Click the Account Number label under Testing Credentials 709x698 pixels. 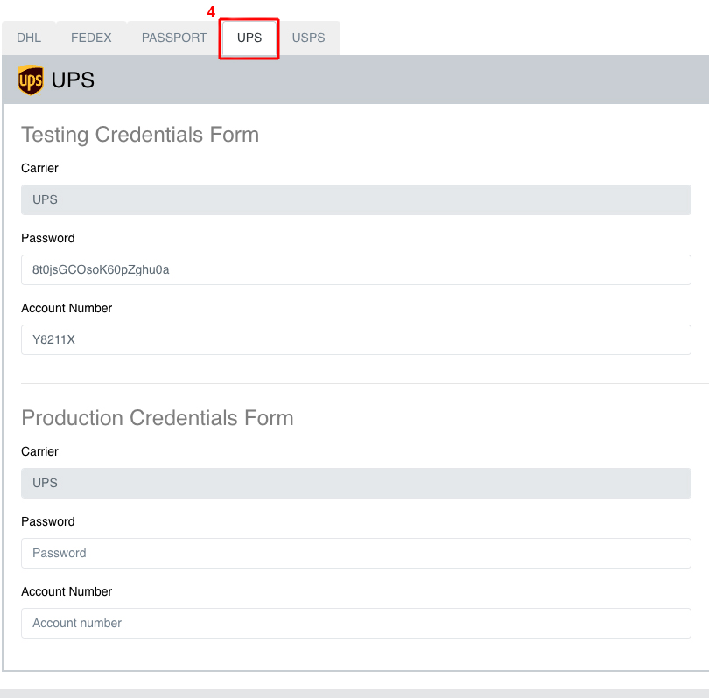click(67, 308)
